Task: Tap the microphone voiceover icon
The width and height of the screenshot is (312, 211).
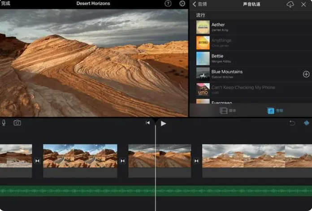Action: (x=4, y=123)
